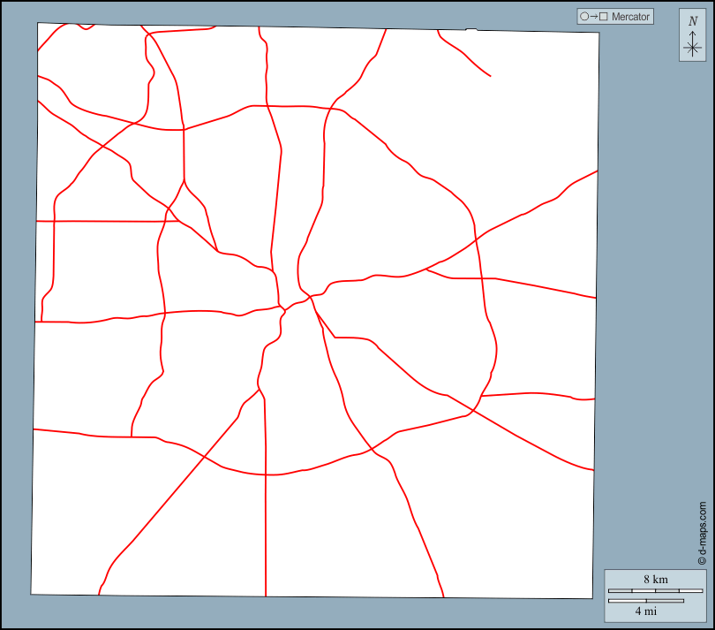Screen dimensions: 715x630
Task: Click the kilometer scale bar
Action: 655,590
